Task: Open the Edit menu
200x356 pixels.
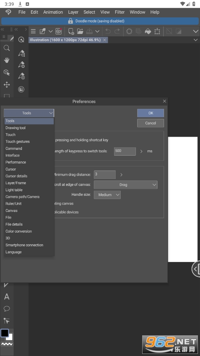Action: click(x=34, y=12)
